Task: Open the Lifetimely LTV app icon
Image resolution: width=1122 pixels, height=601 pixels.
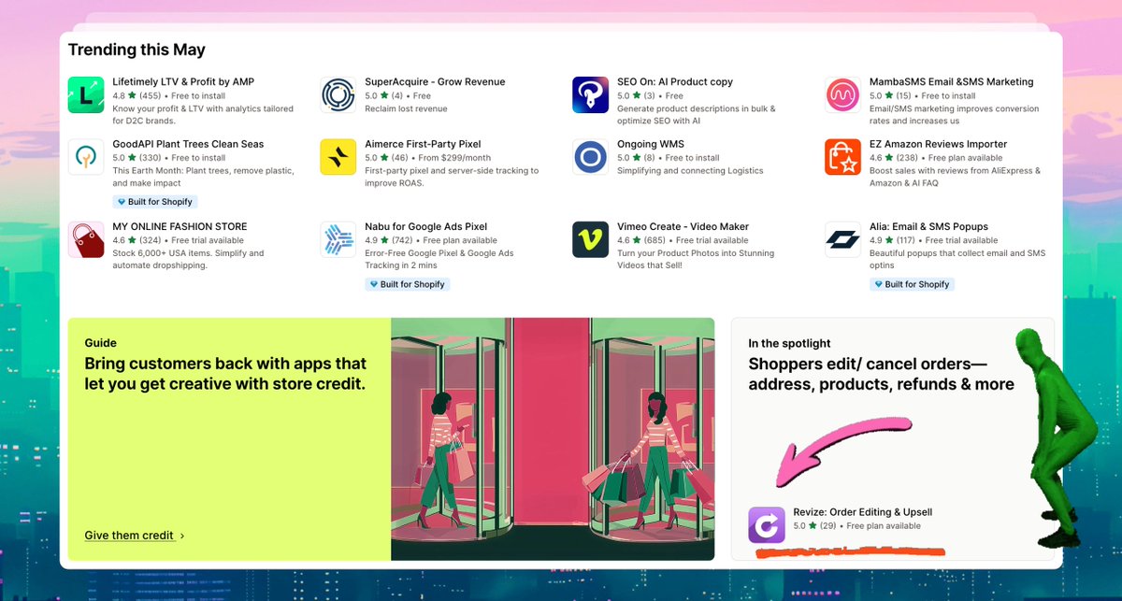Action: [x=86, y=94]
